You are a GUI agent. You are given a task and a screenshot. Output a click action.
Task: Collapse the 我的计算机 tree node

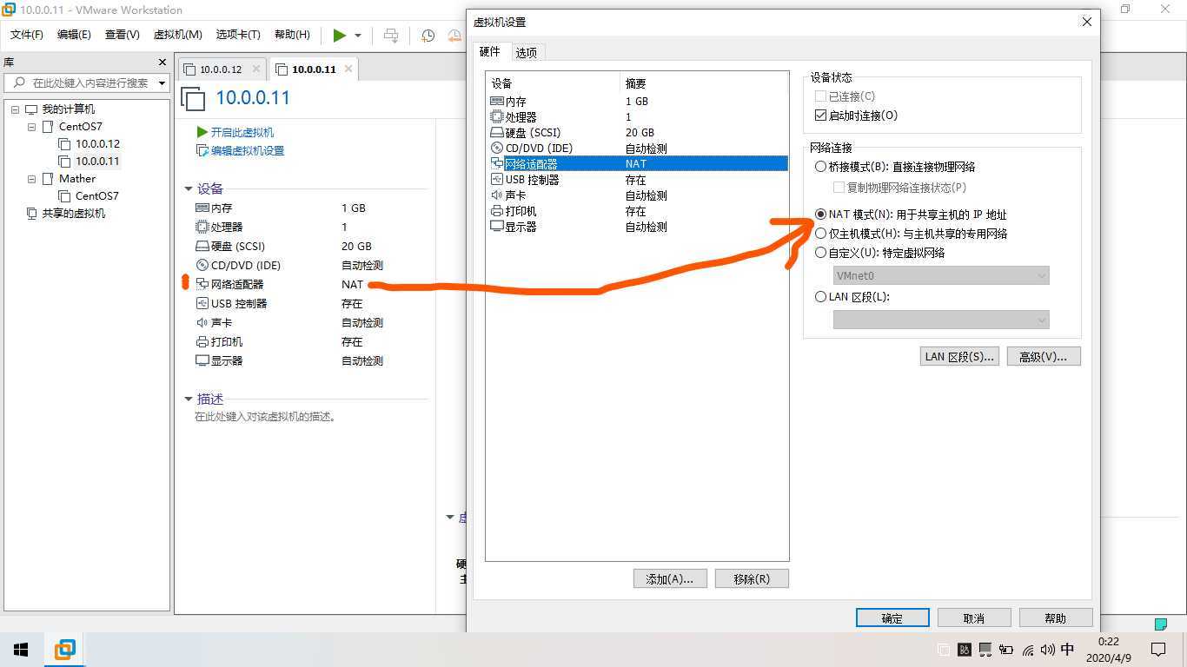[15, 109]
